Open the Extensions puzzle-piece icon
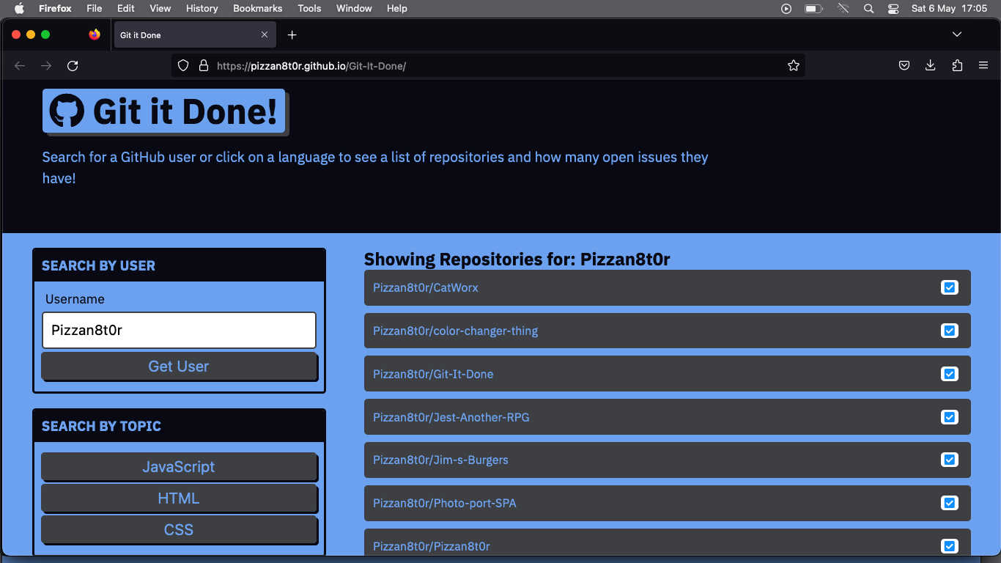The image size is (1001, 563). pos(957,65)
